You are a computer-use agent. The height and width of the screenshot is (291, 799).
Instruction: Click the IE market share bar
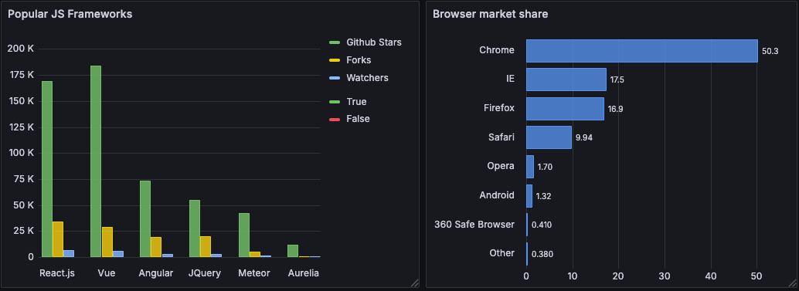[566, 80]
